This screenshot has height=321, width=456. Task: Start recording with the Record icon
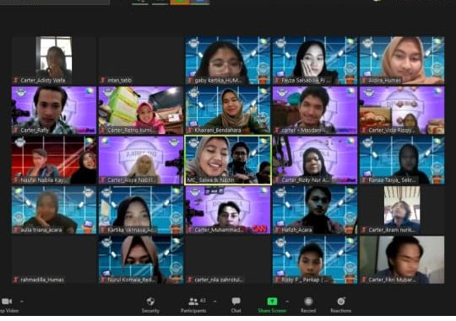pyautogui.click(x=308, y=302)
